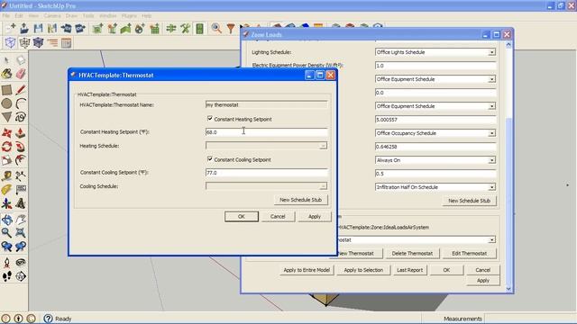Click the New Zone tool icon
The image size is (577, 324).
click(x=98, y=28)
